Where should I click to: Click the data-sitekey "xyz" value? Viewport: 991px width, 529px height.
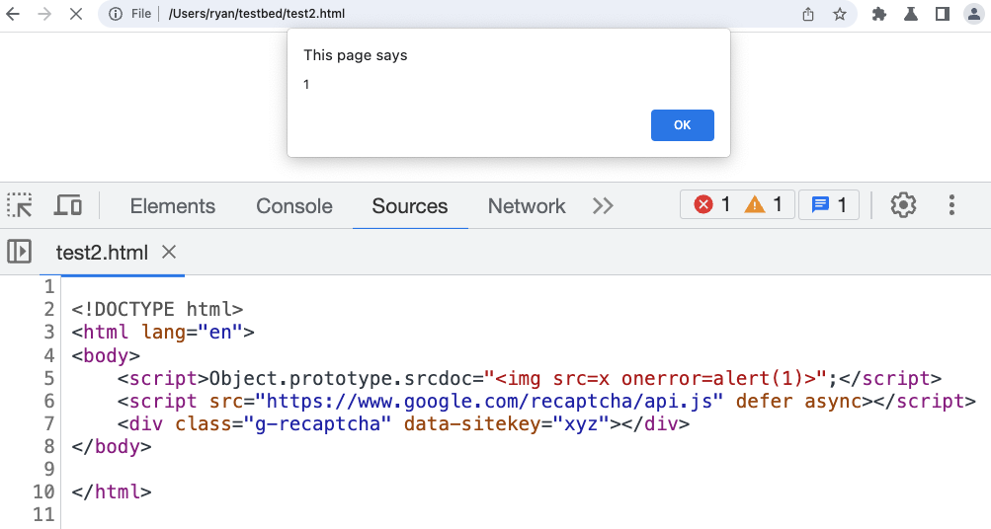(581, 423)
